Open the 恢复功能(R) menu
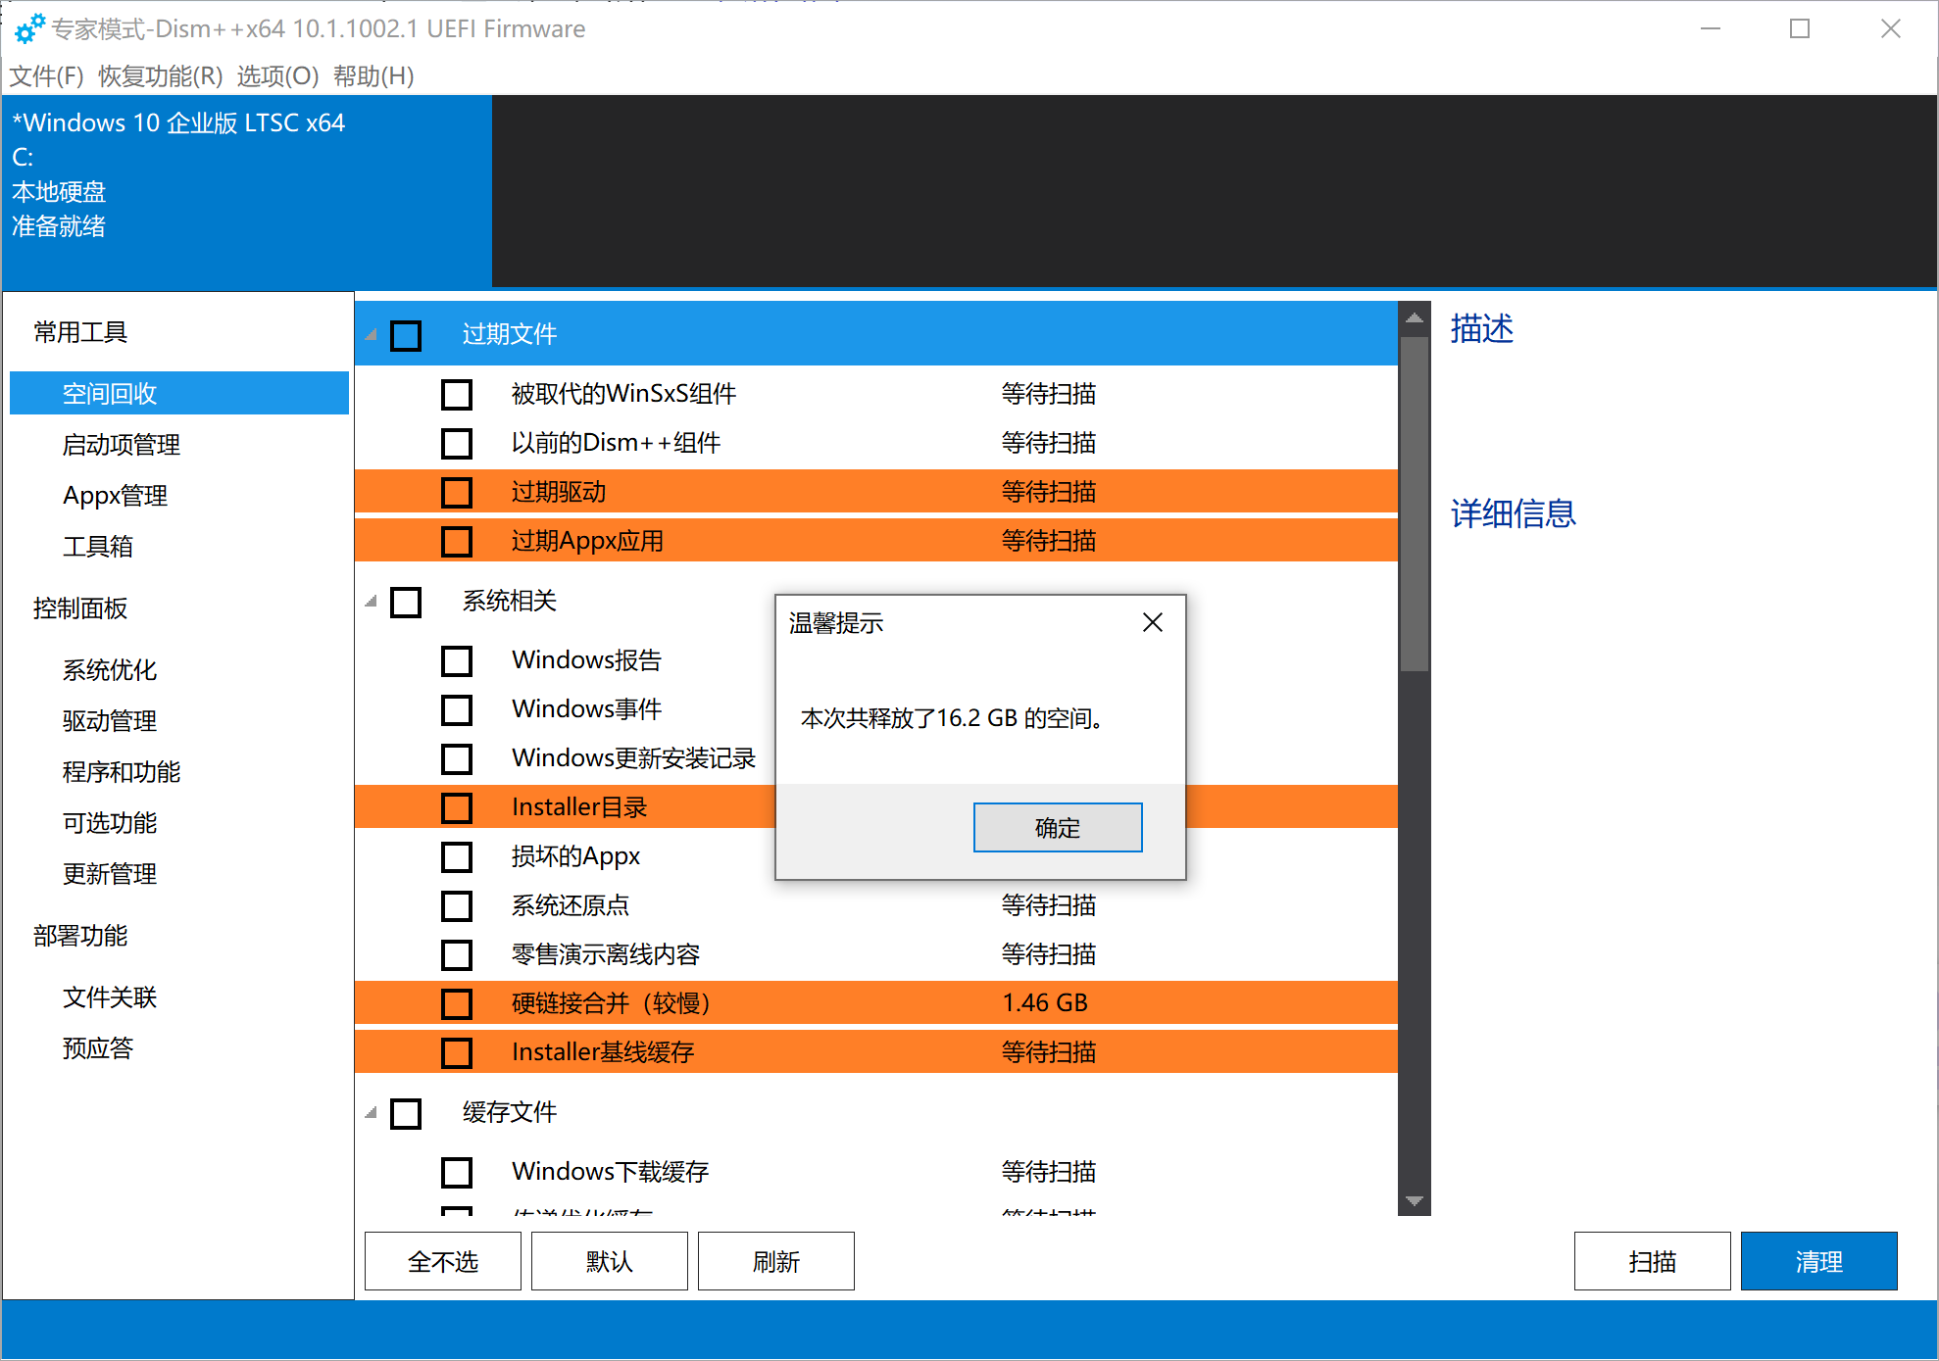This screenshot has height=1361, width=1939. point(160,75)
